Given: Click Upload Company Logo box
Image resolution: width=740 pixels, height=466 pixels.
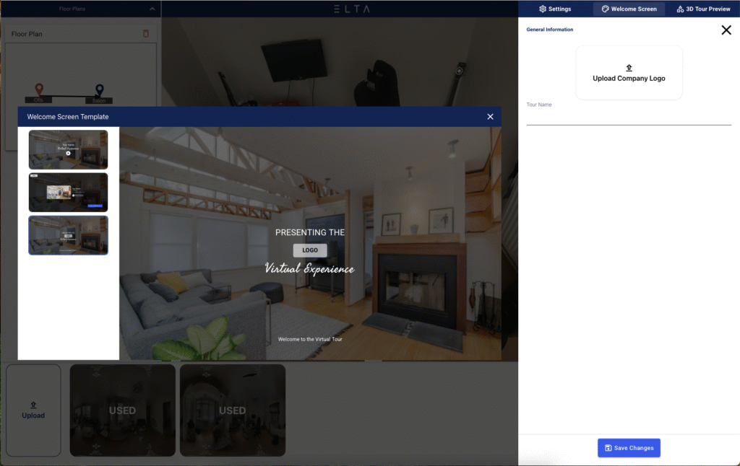Looking at the screenshot, I should tap(629, 73).
